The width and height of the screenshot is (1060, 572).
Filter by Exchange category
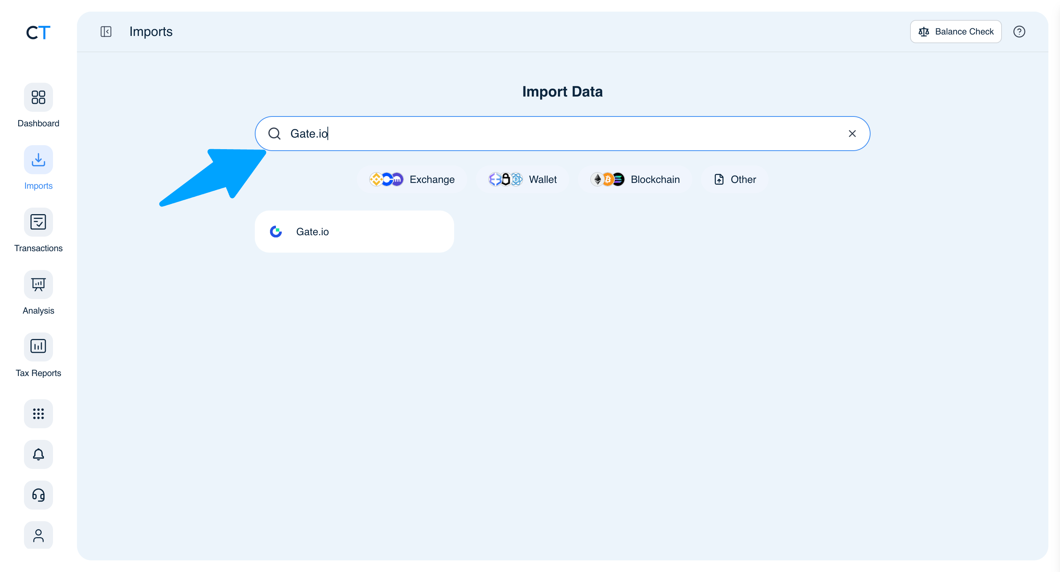(x=412, y=179)
